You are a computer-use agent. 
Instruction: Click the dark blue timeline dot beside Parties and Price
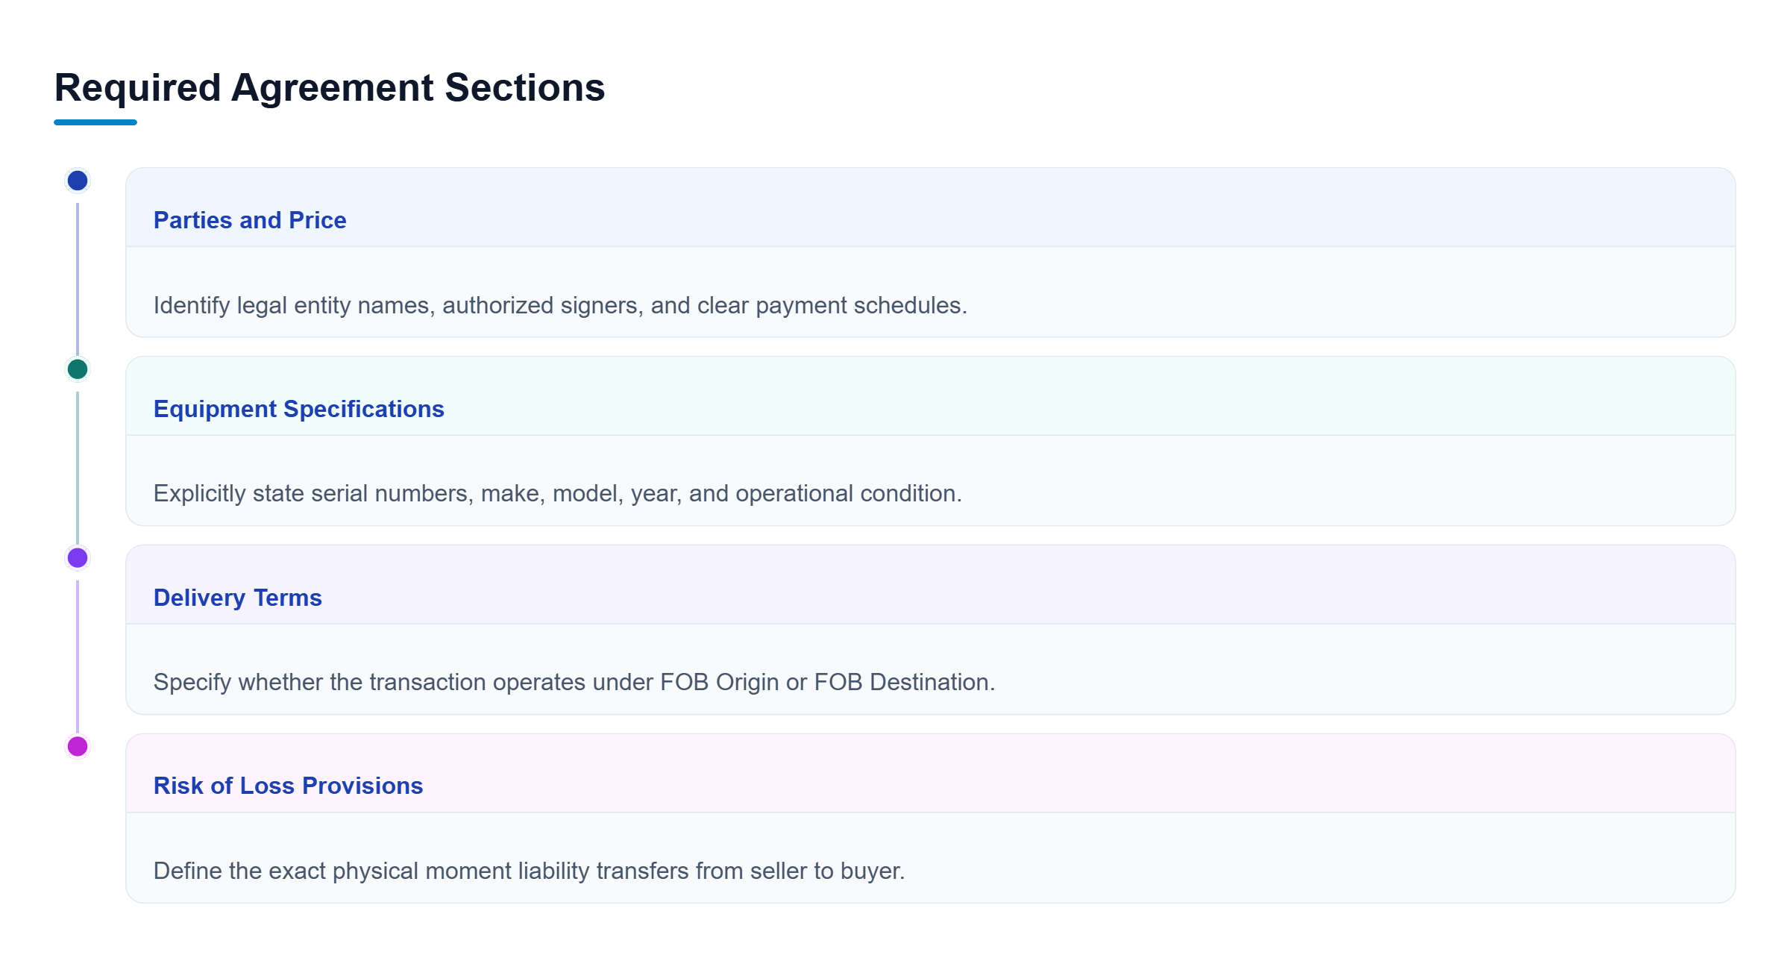coord(78,181)
